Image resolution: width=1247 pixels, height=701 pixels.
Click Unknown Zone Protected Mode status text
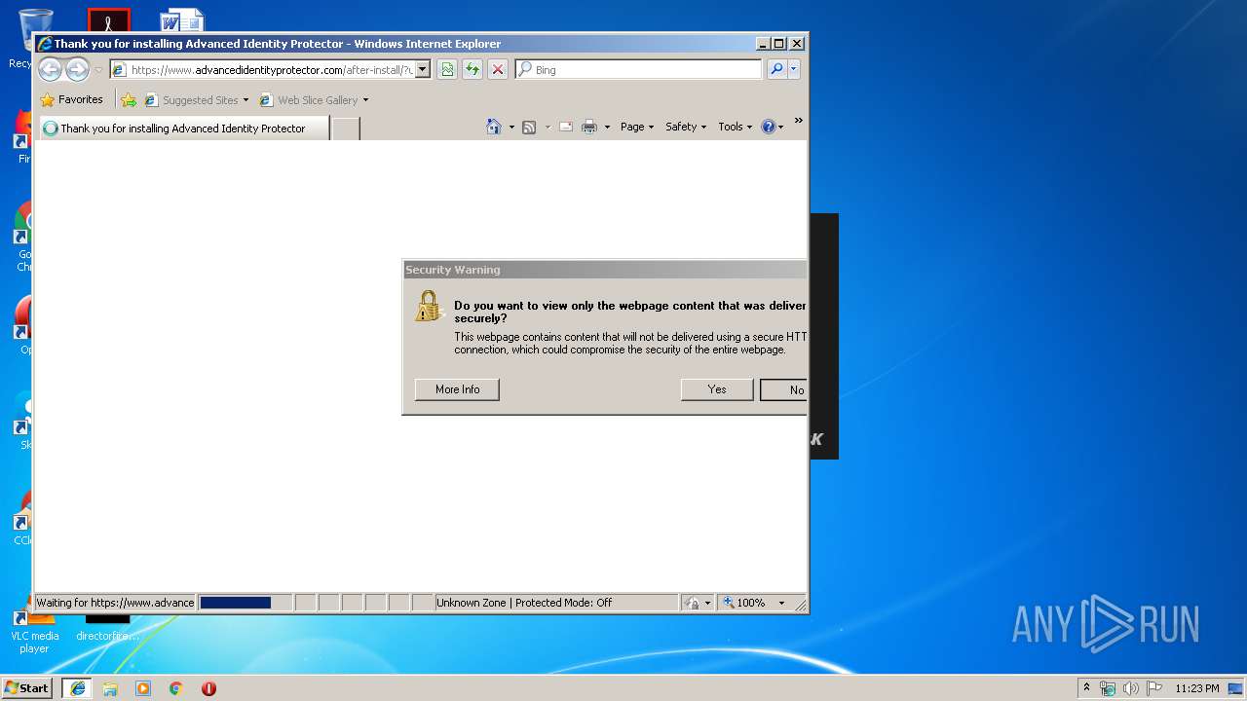524,603
